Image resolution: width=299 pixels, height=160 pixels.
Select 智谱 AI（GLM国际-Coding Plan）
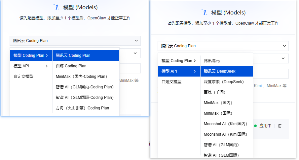coord(86,98)
